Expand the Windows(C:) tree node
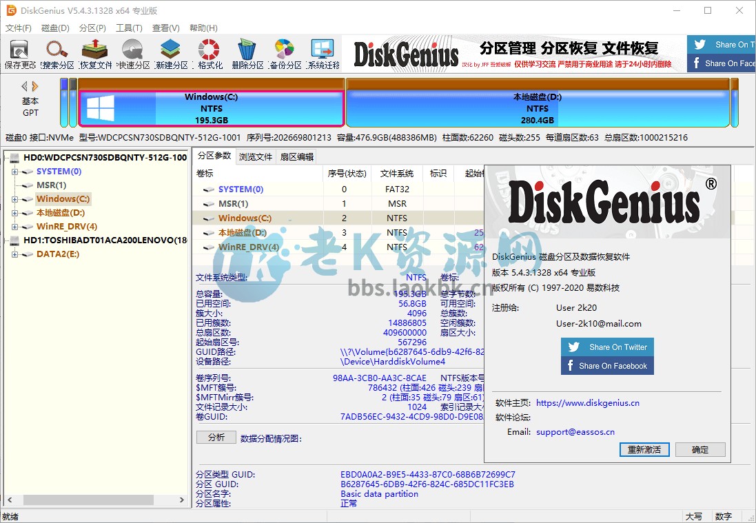This screenshot has height=523, width=756. pos(14,199)
